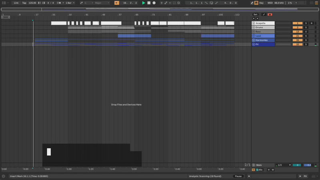Screen dimensions: 320x180
Task: Unfold the FX track
Action: point(254,44)
